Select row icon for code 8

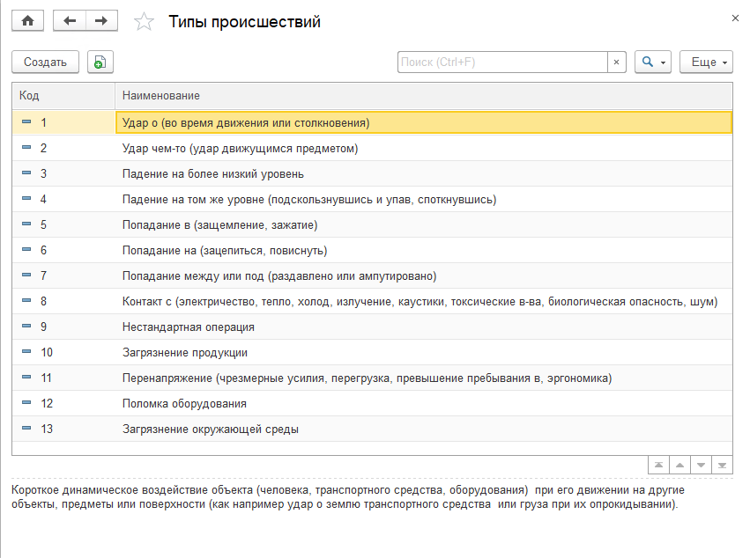[x=26, y=300]
